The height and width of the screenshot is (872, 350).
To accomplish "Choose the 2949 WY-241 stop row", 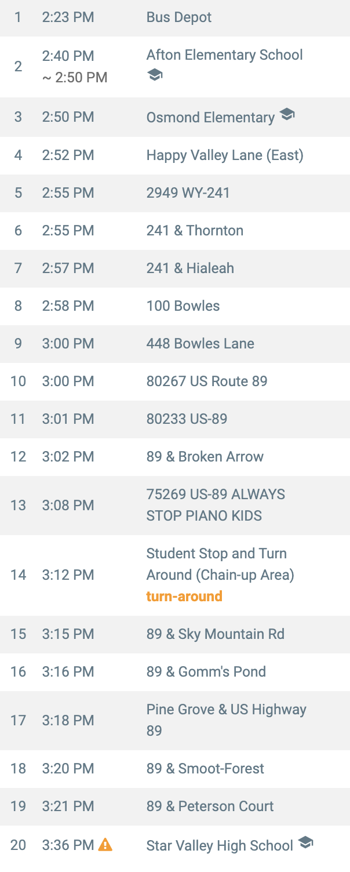I will (x=175, y=193).
